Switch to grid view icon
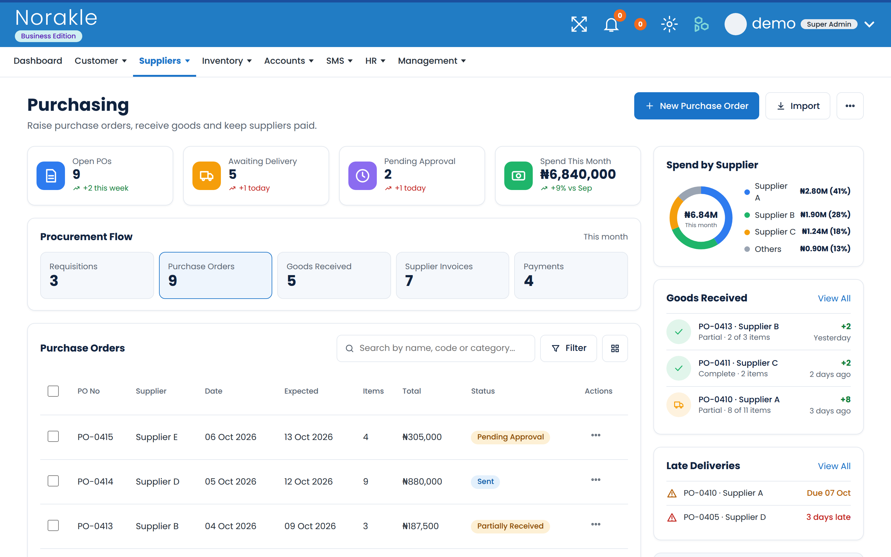 [615, 348]
